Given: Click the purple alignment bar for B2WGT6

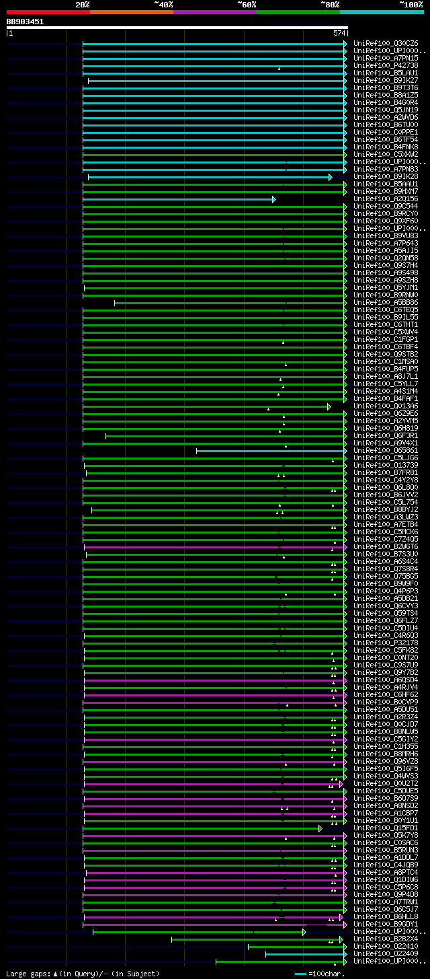Looking at the screenshot, I should (x=215, y=547).
